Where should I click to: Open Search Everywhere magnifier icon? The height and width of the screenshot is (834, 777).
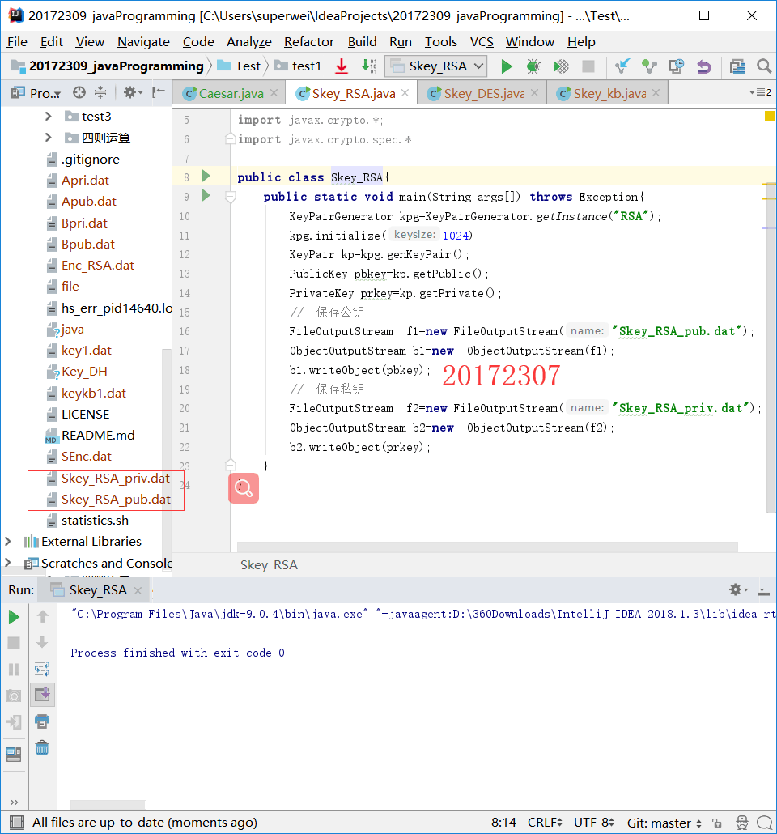pyautogui.click(x=764, y=66)
